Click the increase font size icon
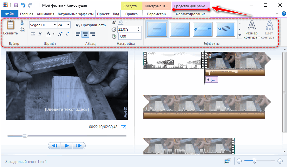Image resolution: width=288 pixels, height=168 pixels. click(x=60, y=34)
